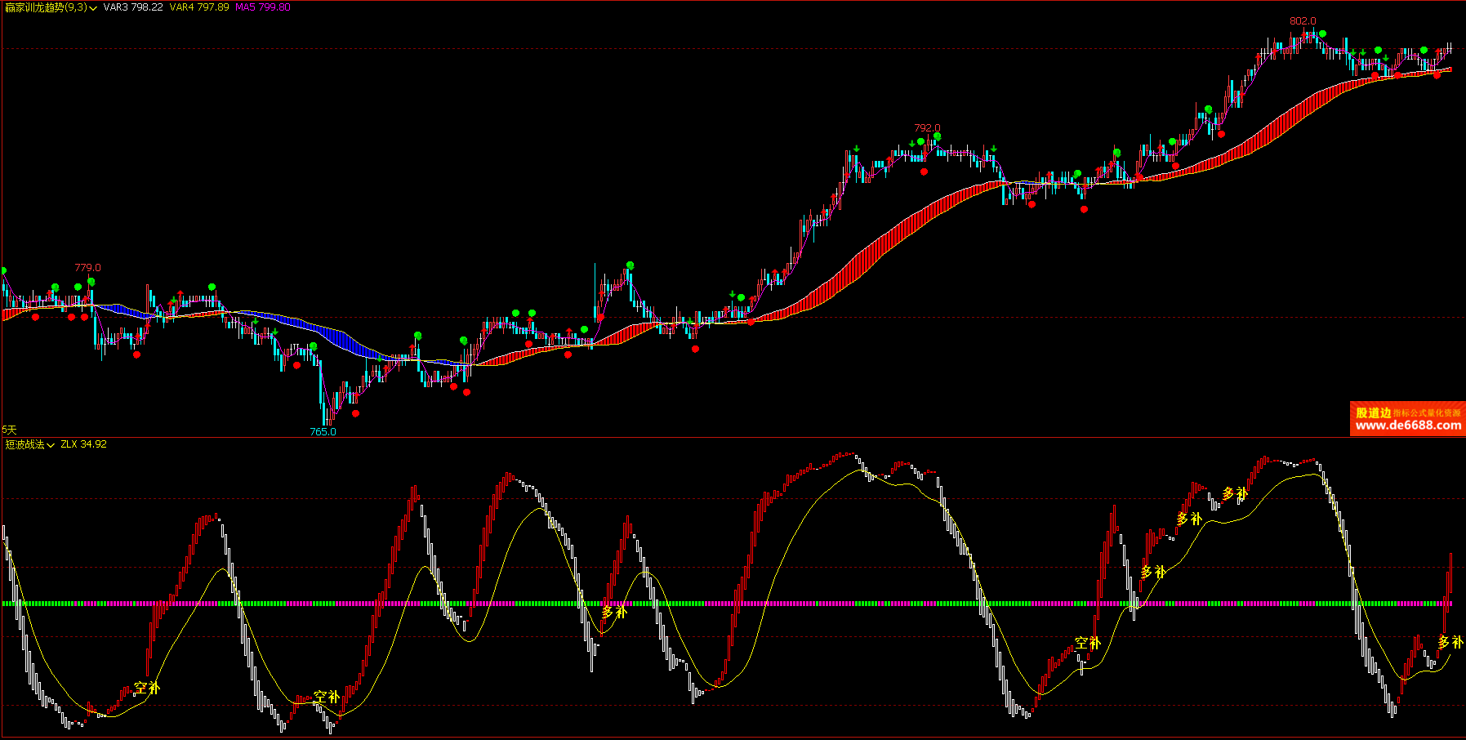
Task: Click the green dot just below 779.0 label
Action: pos(91,282)
